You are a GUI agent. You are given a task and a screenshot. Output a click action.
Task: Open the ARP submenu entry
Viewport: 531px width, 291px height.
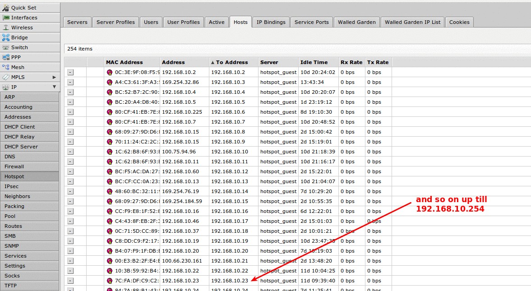[x=29, y=97]
